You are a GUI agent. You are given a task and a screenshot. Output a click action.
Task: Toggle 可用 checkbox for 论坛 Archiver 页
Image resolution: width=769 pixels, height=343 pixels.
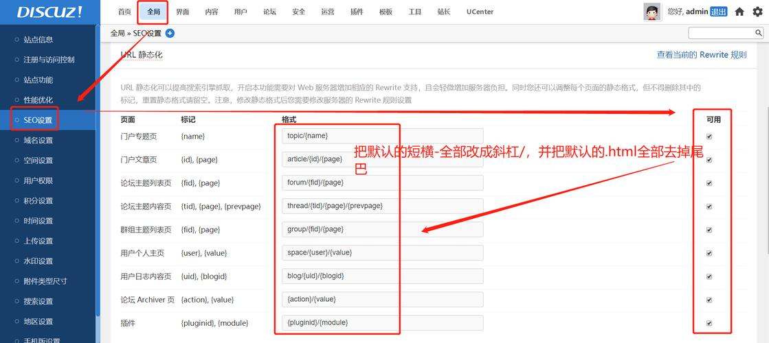pyautogui.click(x=709, y=300)
